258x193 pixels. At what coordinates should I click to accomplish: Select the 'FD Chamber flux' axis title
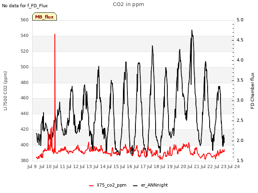click(x=252, y=91)
